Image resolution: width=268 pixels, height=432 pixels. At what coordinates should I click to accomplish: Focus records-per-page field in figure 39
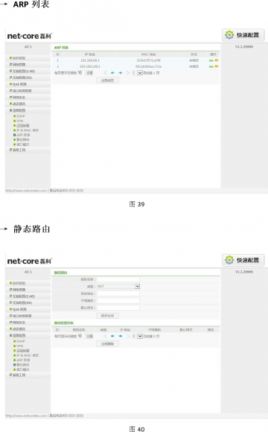coord(80,73)
